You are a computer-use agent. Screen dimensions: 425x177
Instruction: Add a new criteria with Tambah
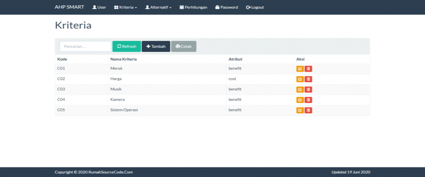click(156, 46)
